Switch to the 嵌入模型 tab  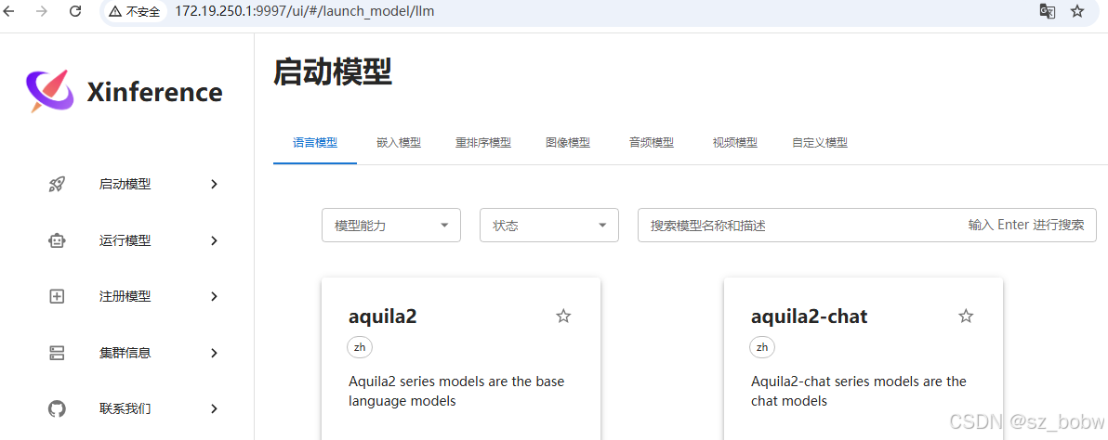click(x=399, y=143)
